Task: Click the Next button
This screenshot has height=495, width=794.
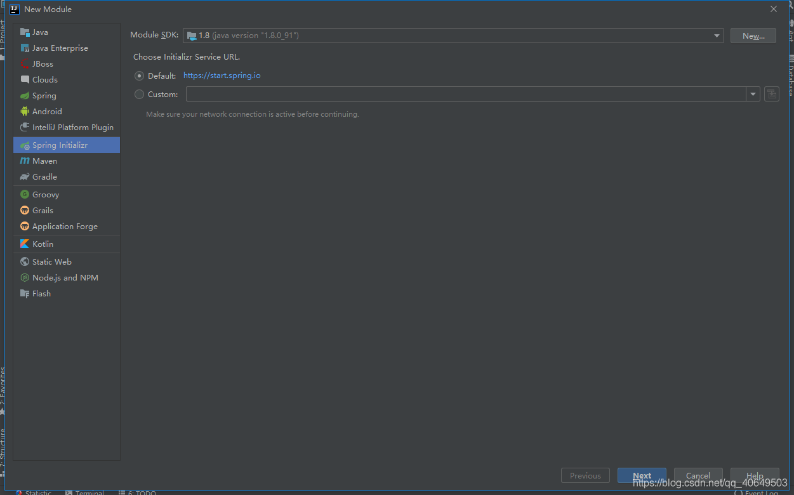Action: [642, 475]
